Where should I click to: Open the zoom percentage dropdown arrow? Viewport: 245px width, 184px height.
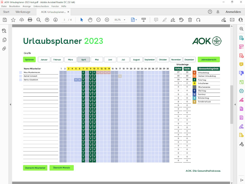point(125,20)
